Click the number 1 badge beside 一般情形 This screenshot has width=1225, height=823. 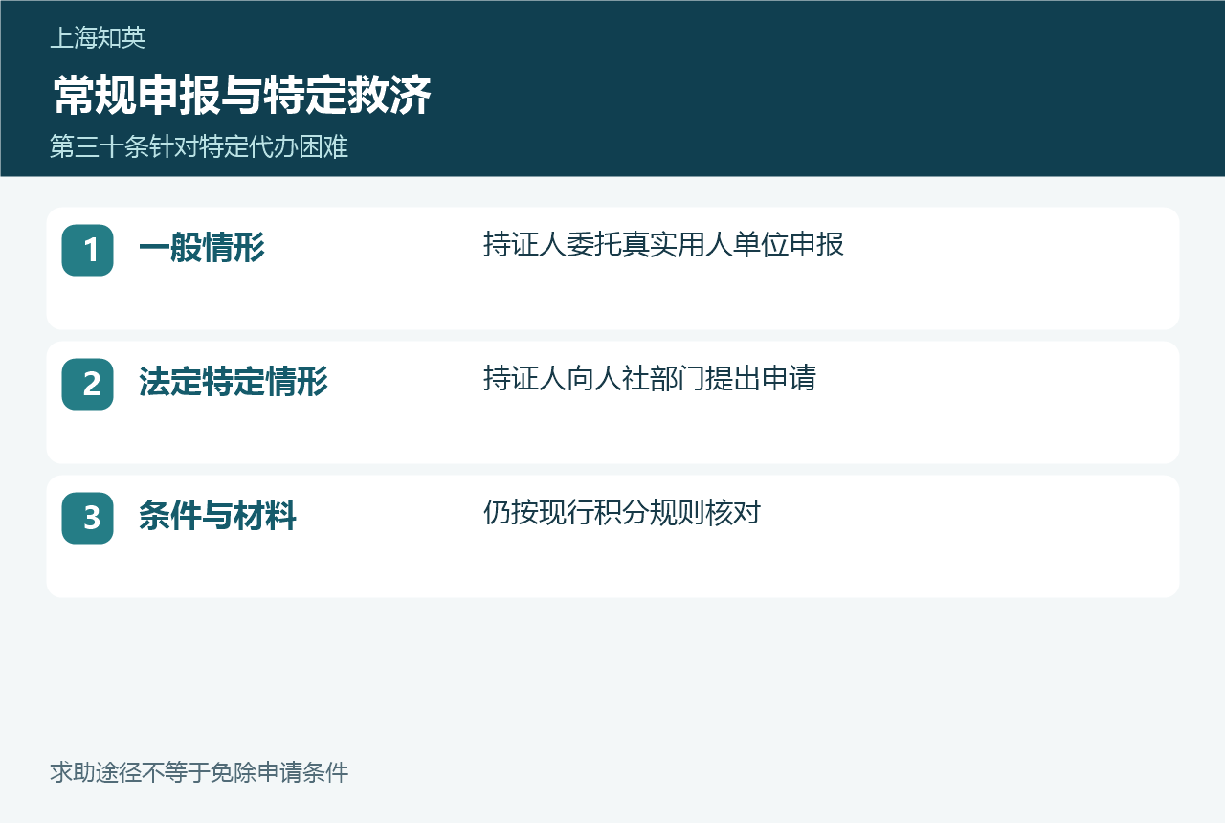[87, 250]
